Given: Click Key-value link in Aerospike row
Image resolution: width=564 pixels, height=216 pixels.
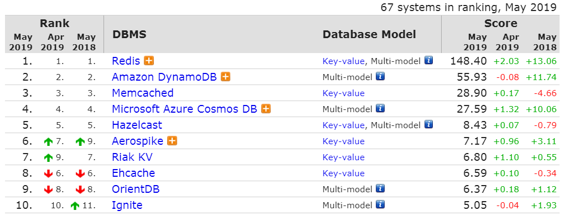Looking at the screenshot, I should point(344,141).
